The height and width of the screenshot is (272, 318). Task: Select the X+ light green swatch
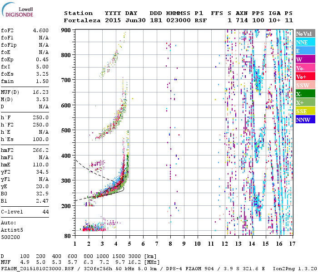[305, 102]
